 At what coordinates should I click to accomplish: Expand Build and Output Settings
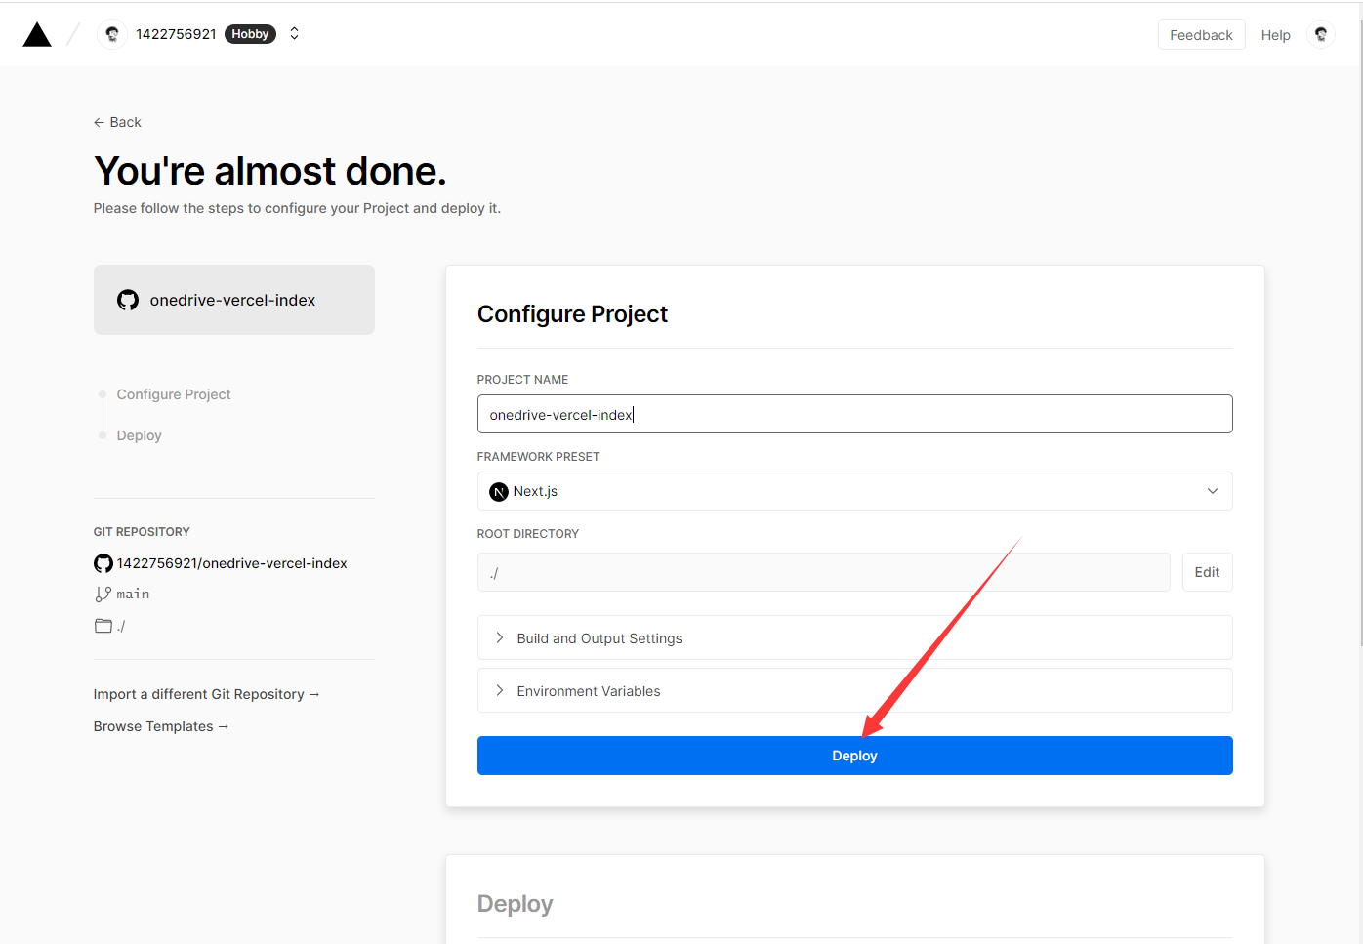coord(854,637)
